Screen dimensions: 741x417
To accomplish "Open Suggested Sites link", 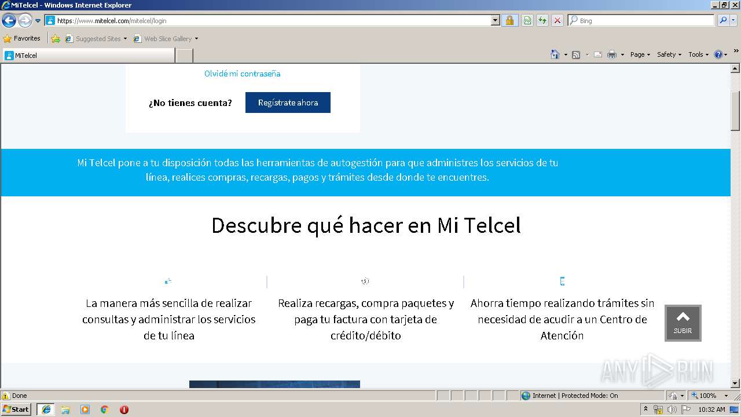I will point(96,39).
